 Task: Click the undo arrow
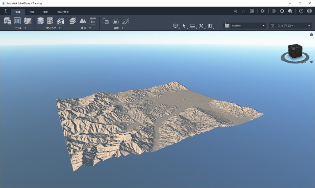point(235,11)
